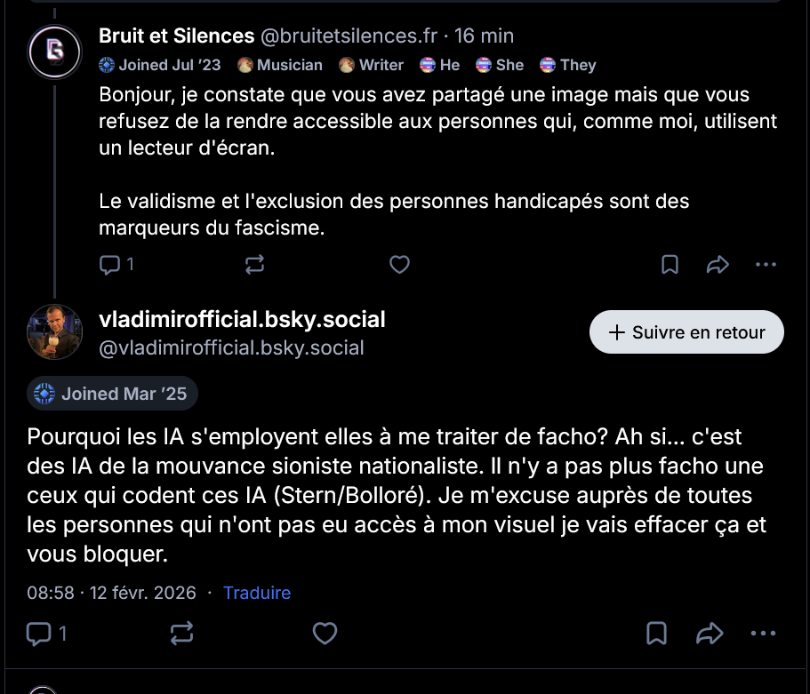810x694 pixels.
Task: Click the Suivre en retour button
Action: click(686, 332)
